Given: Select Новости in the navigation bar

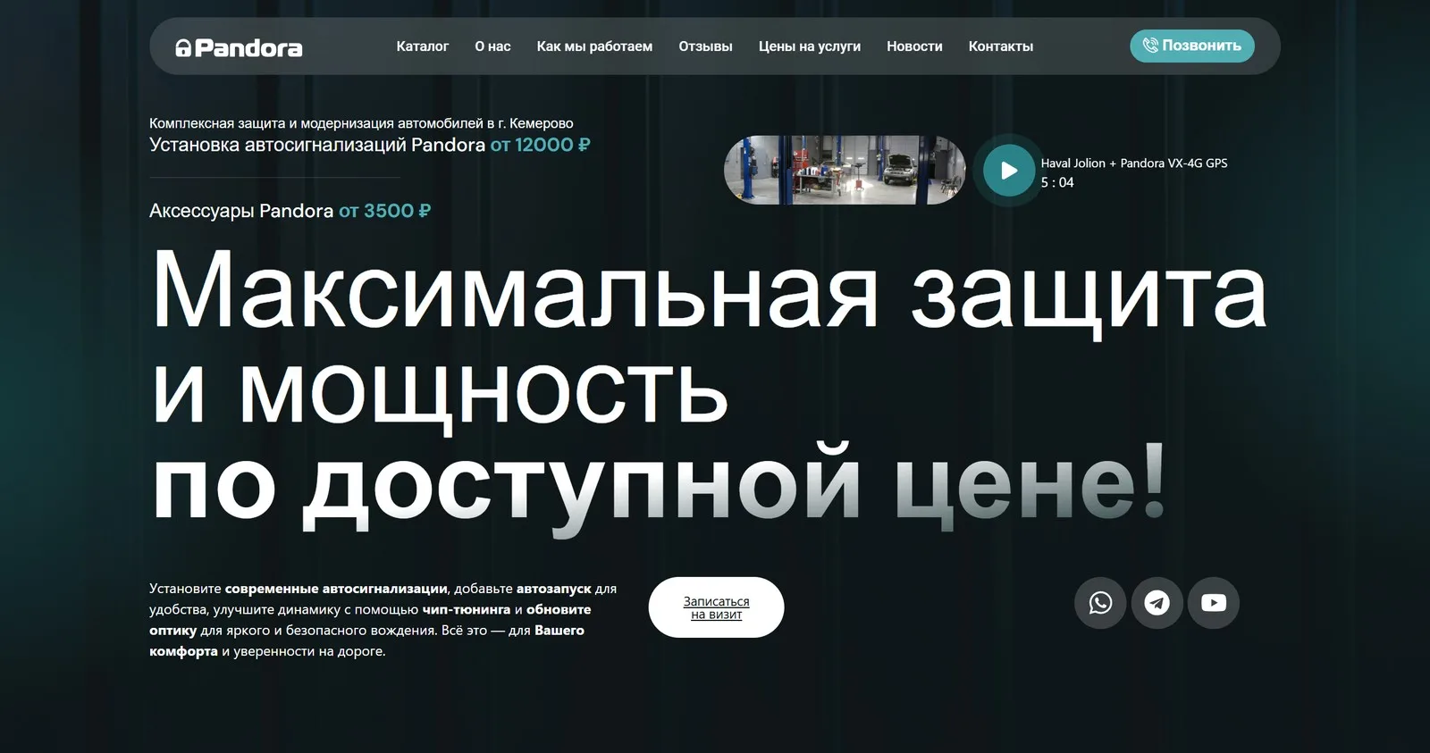Looking at the screenshot, I should [x=914, y=46].
